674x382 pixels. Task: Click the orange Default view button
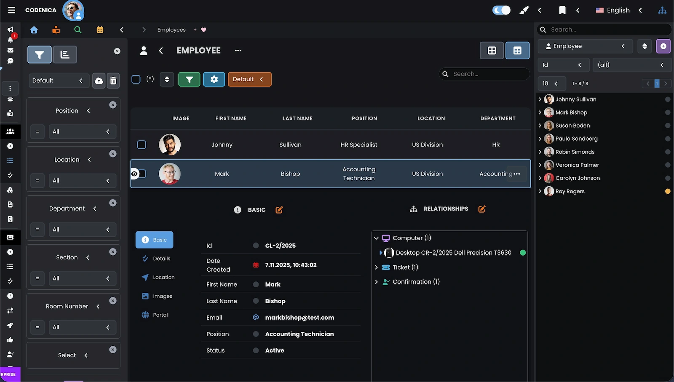click(249, 79)
